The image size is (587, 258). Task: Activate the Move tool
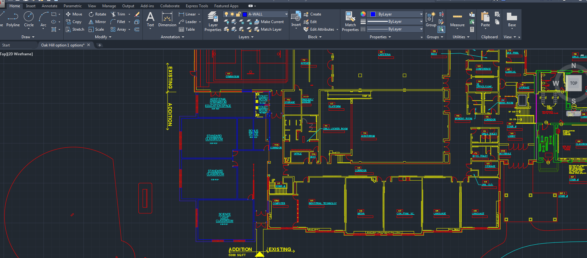(x=74, y=14)
